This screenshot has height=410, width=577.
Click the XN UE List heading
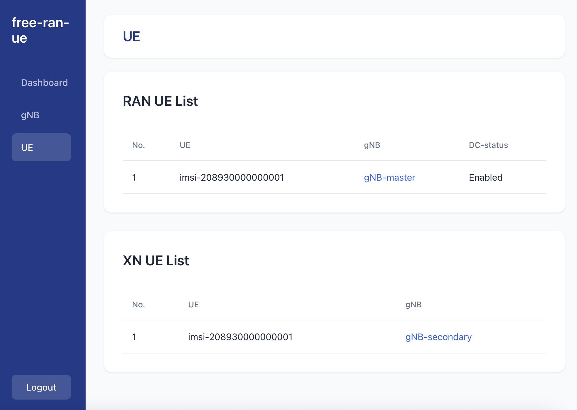click(x=156, y=261)
